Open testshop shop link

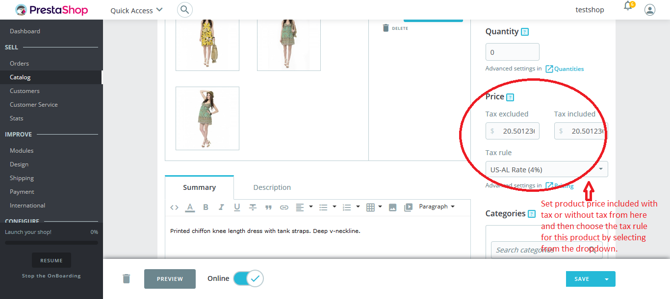pyautogui.click(x=590, y=10)
